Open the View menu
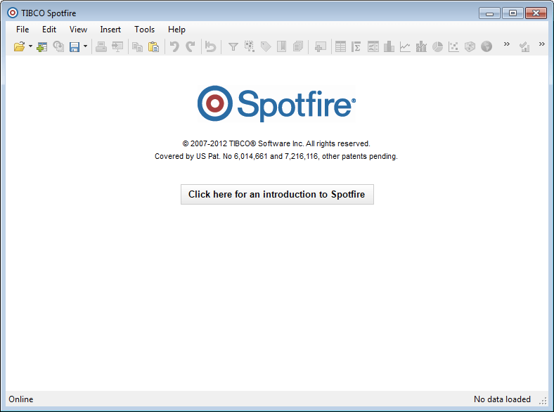This screenshot has width=554, height=412. (x=78, y=30)
